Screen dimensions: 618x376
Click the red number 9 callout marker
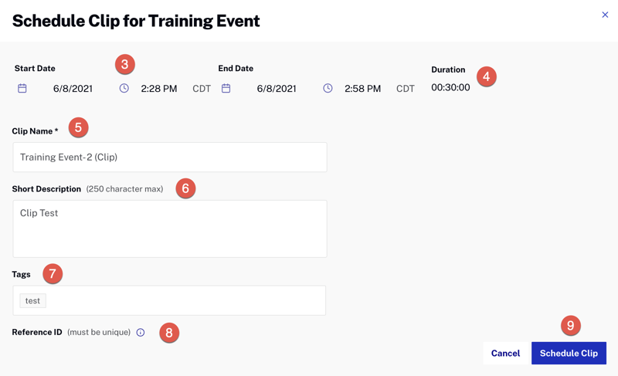pos(571,326)
